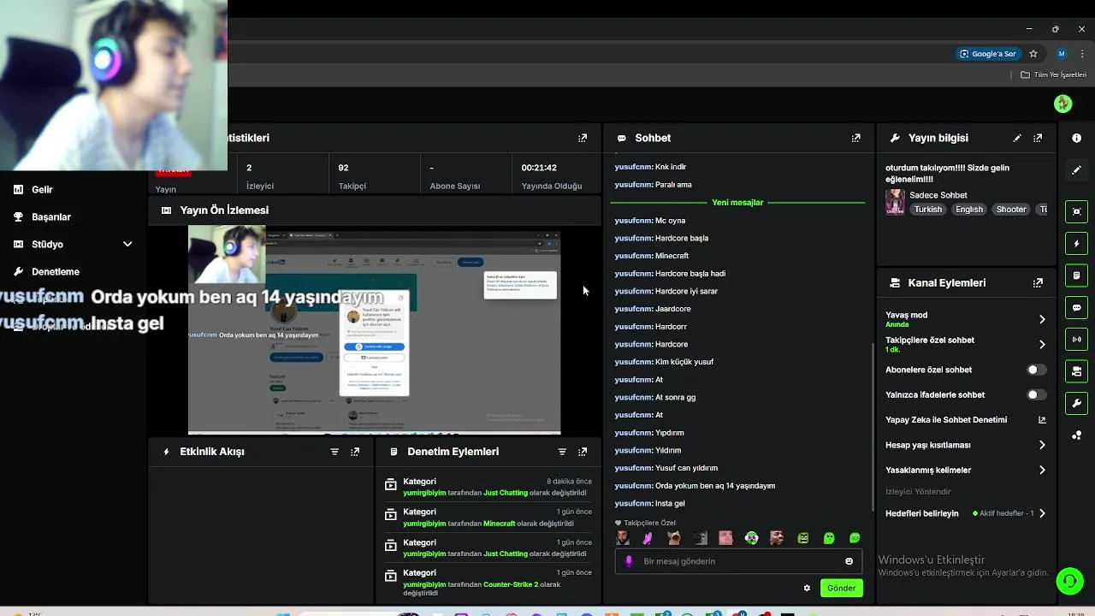Click the 92 Takipçi follower stat
Screen dimensions: 1095x616
352,176
